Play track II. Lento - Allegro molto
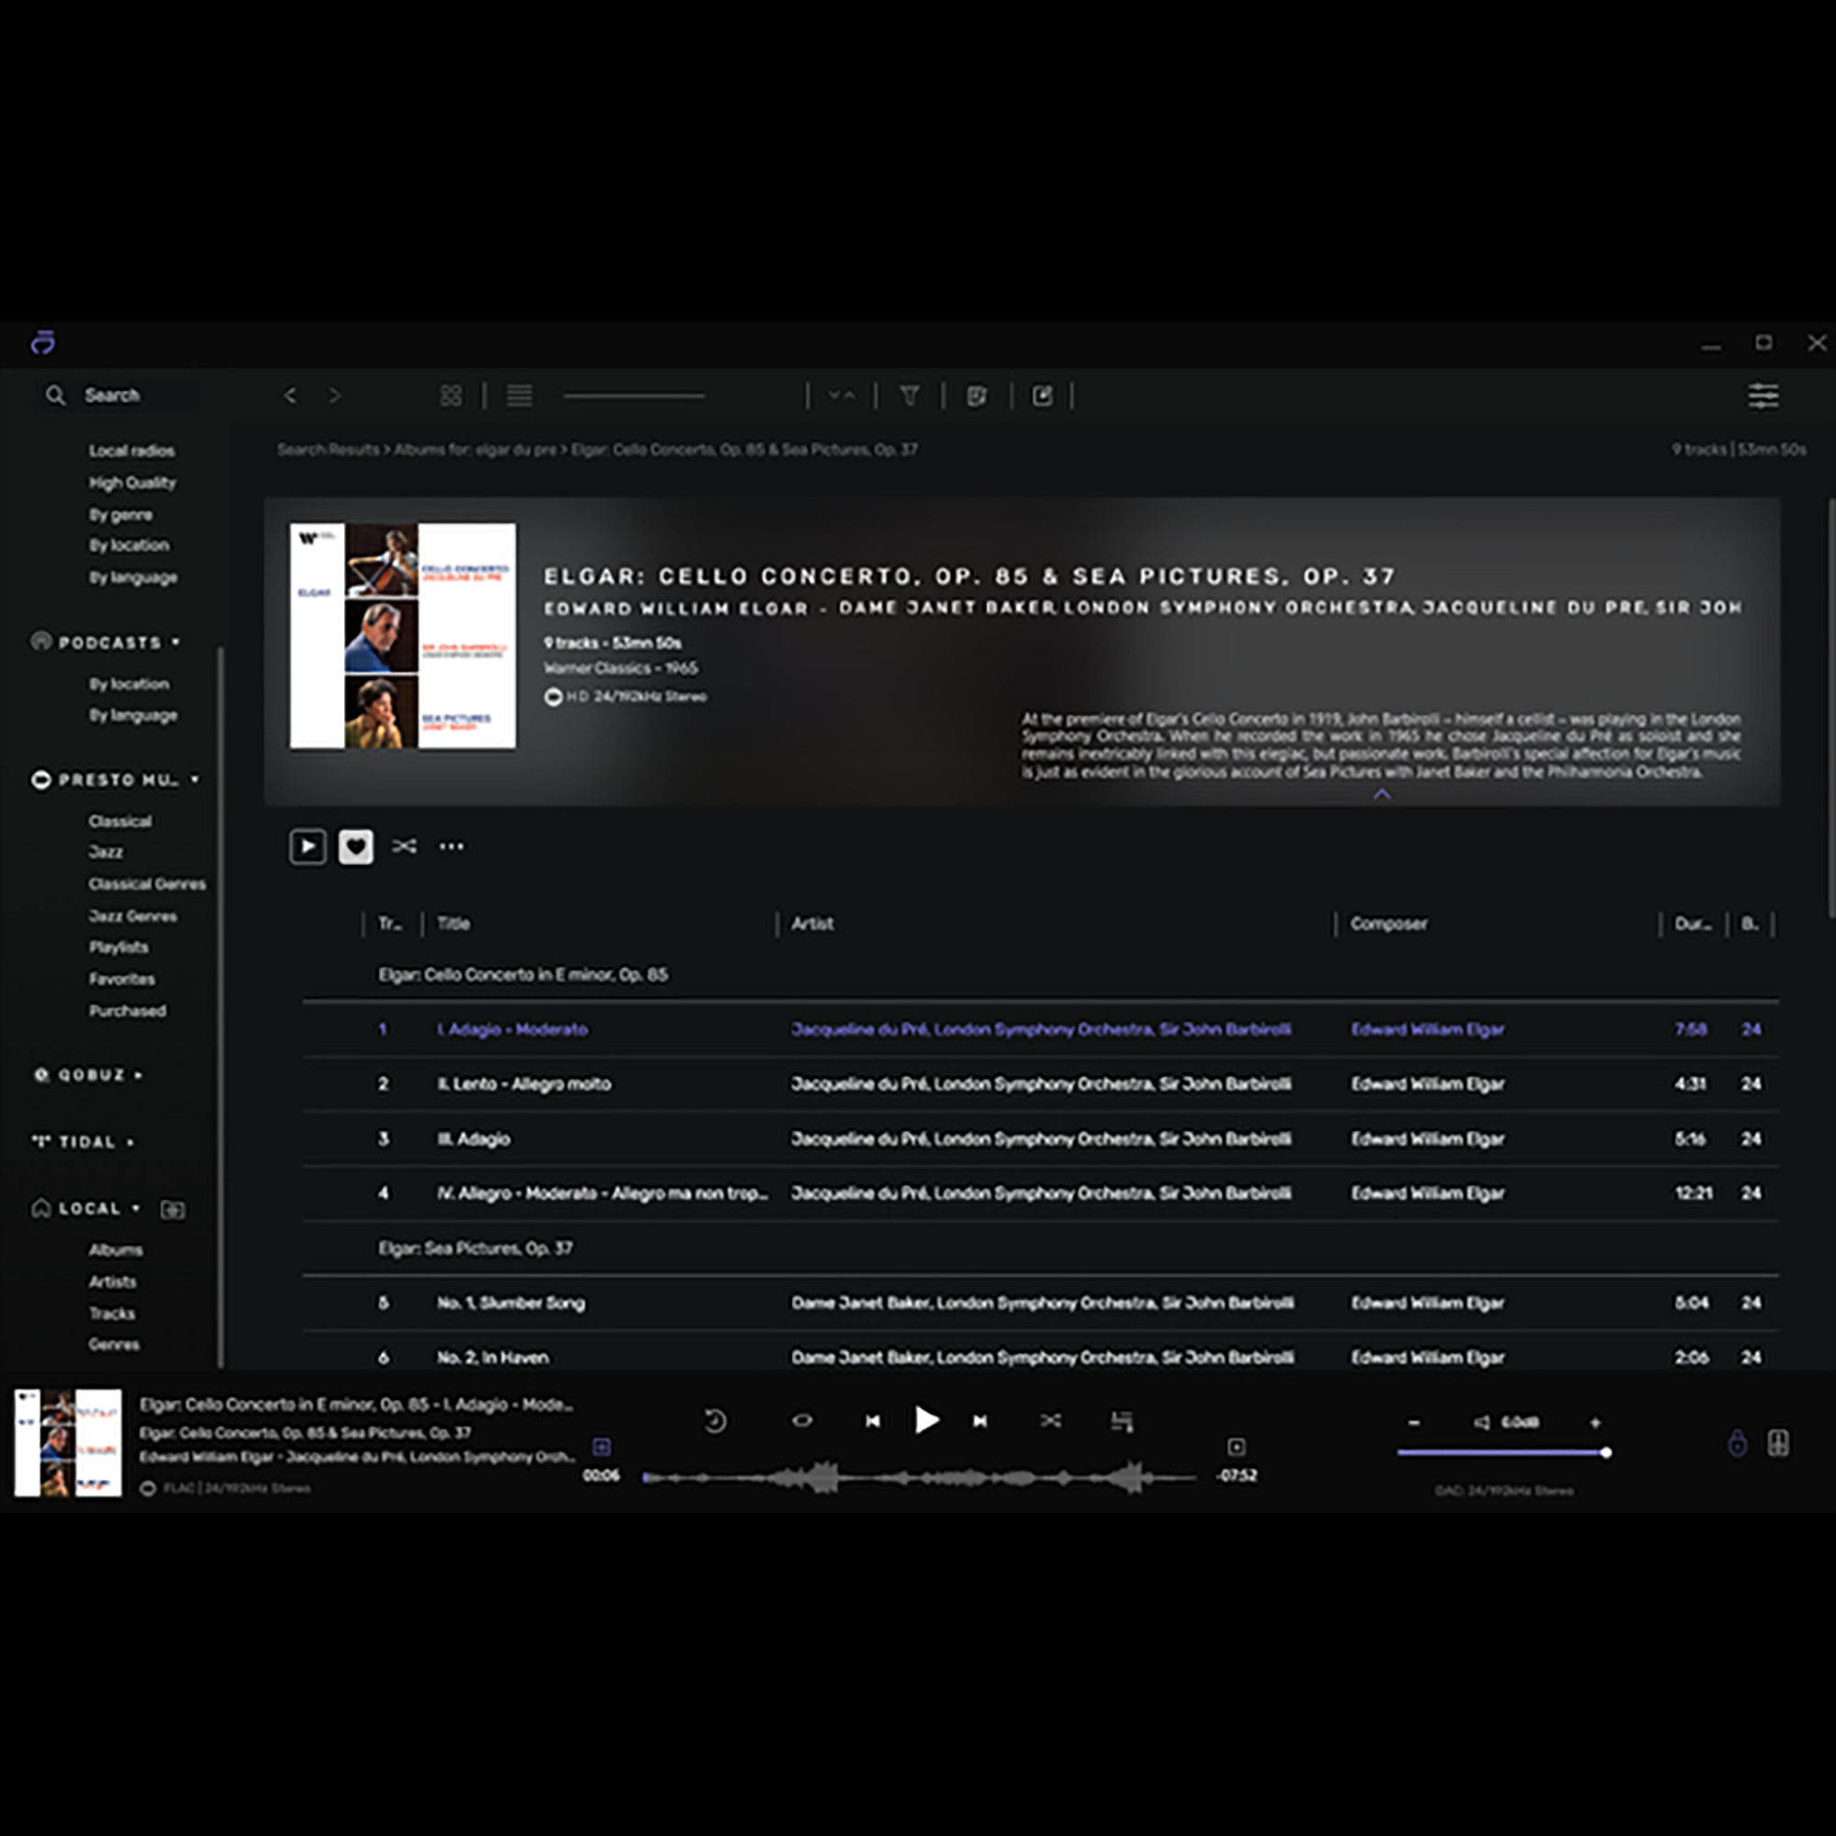 [x=523, y=1083]
